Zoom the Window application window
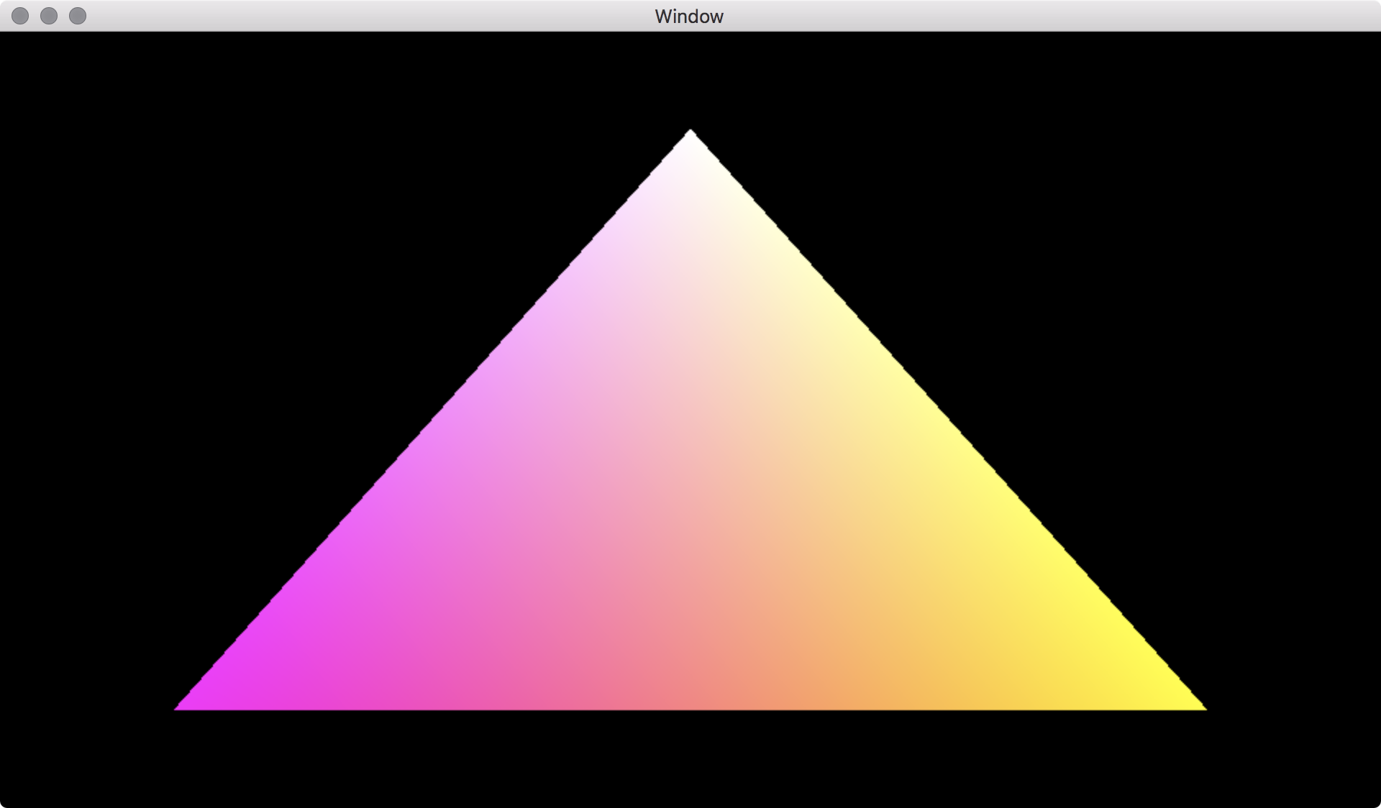 pyautogui.click(x=76, y=15)
